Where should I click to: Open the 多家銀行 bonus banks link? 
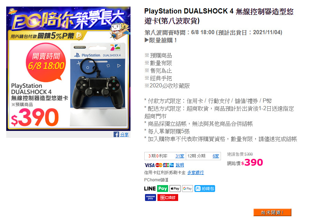pyautogui.click(x=195, y=173)
